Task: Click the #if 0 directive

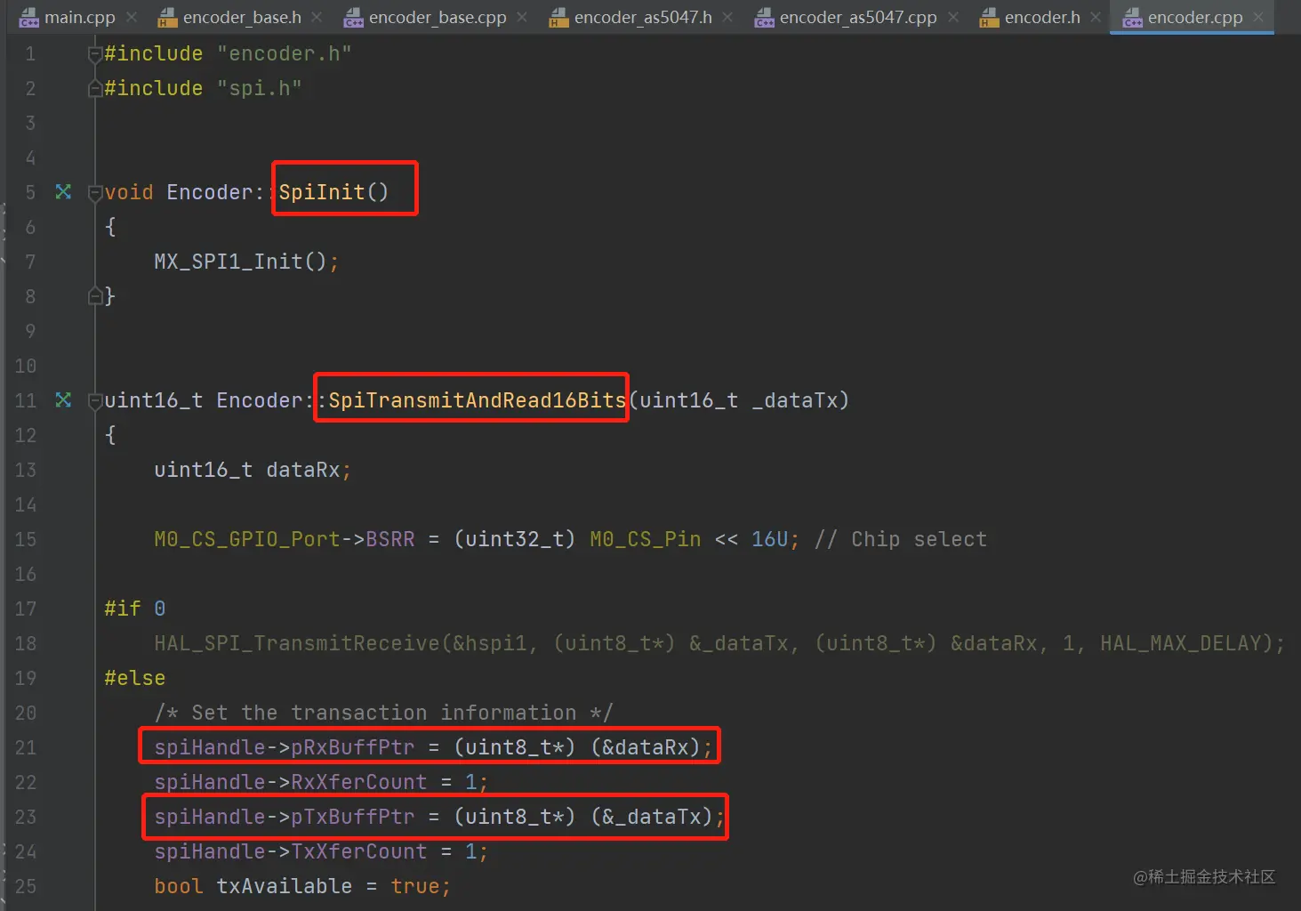Action: [x=135, y=609]
